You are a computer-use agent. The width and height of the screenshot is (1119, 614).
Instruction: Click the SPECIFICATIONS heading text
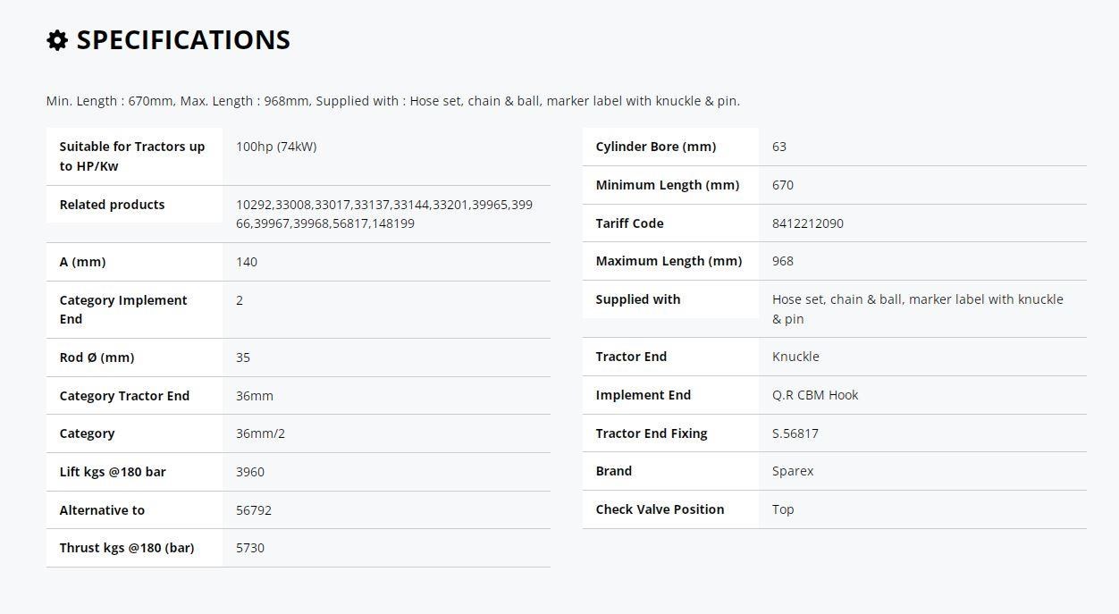tap(183, 39)
